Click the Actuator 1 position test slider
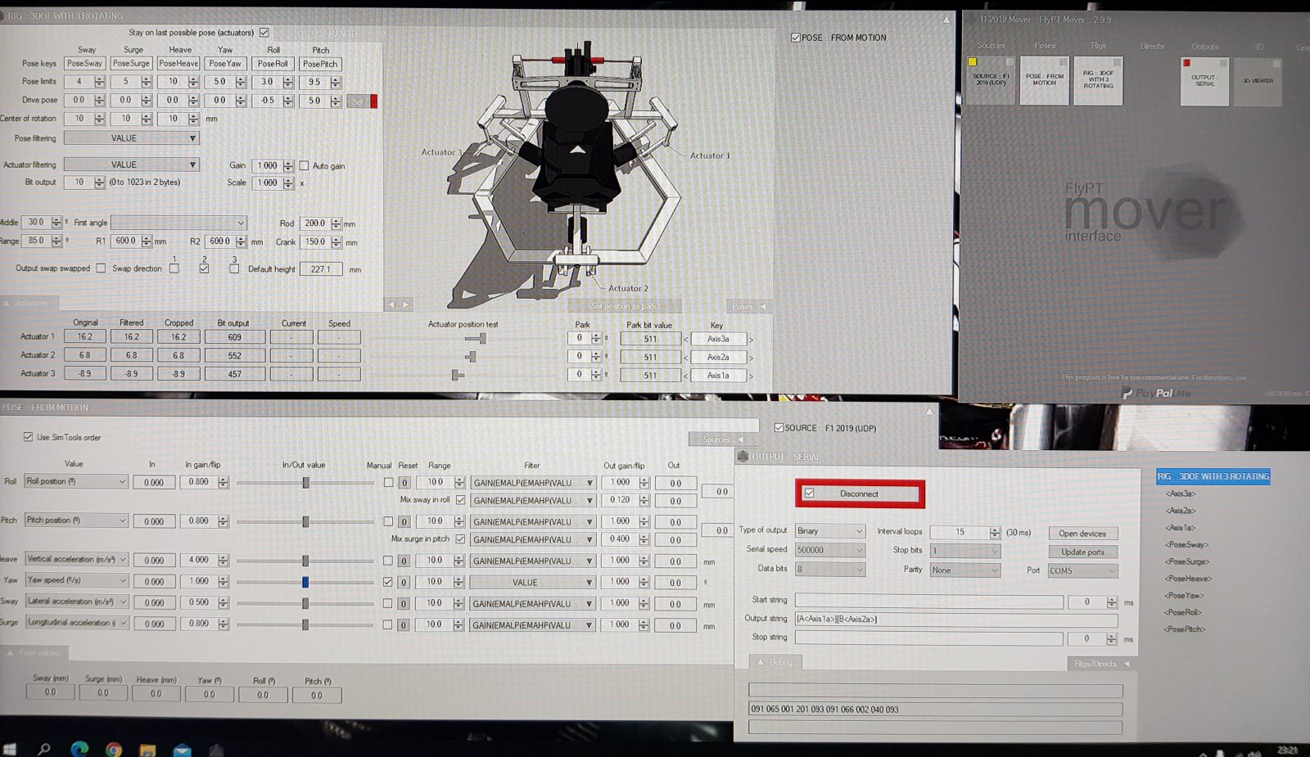The width and height of the screenshot is (1310, 757). pos(482,338)
